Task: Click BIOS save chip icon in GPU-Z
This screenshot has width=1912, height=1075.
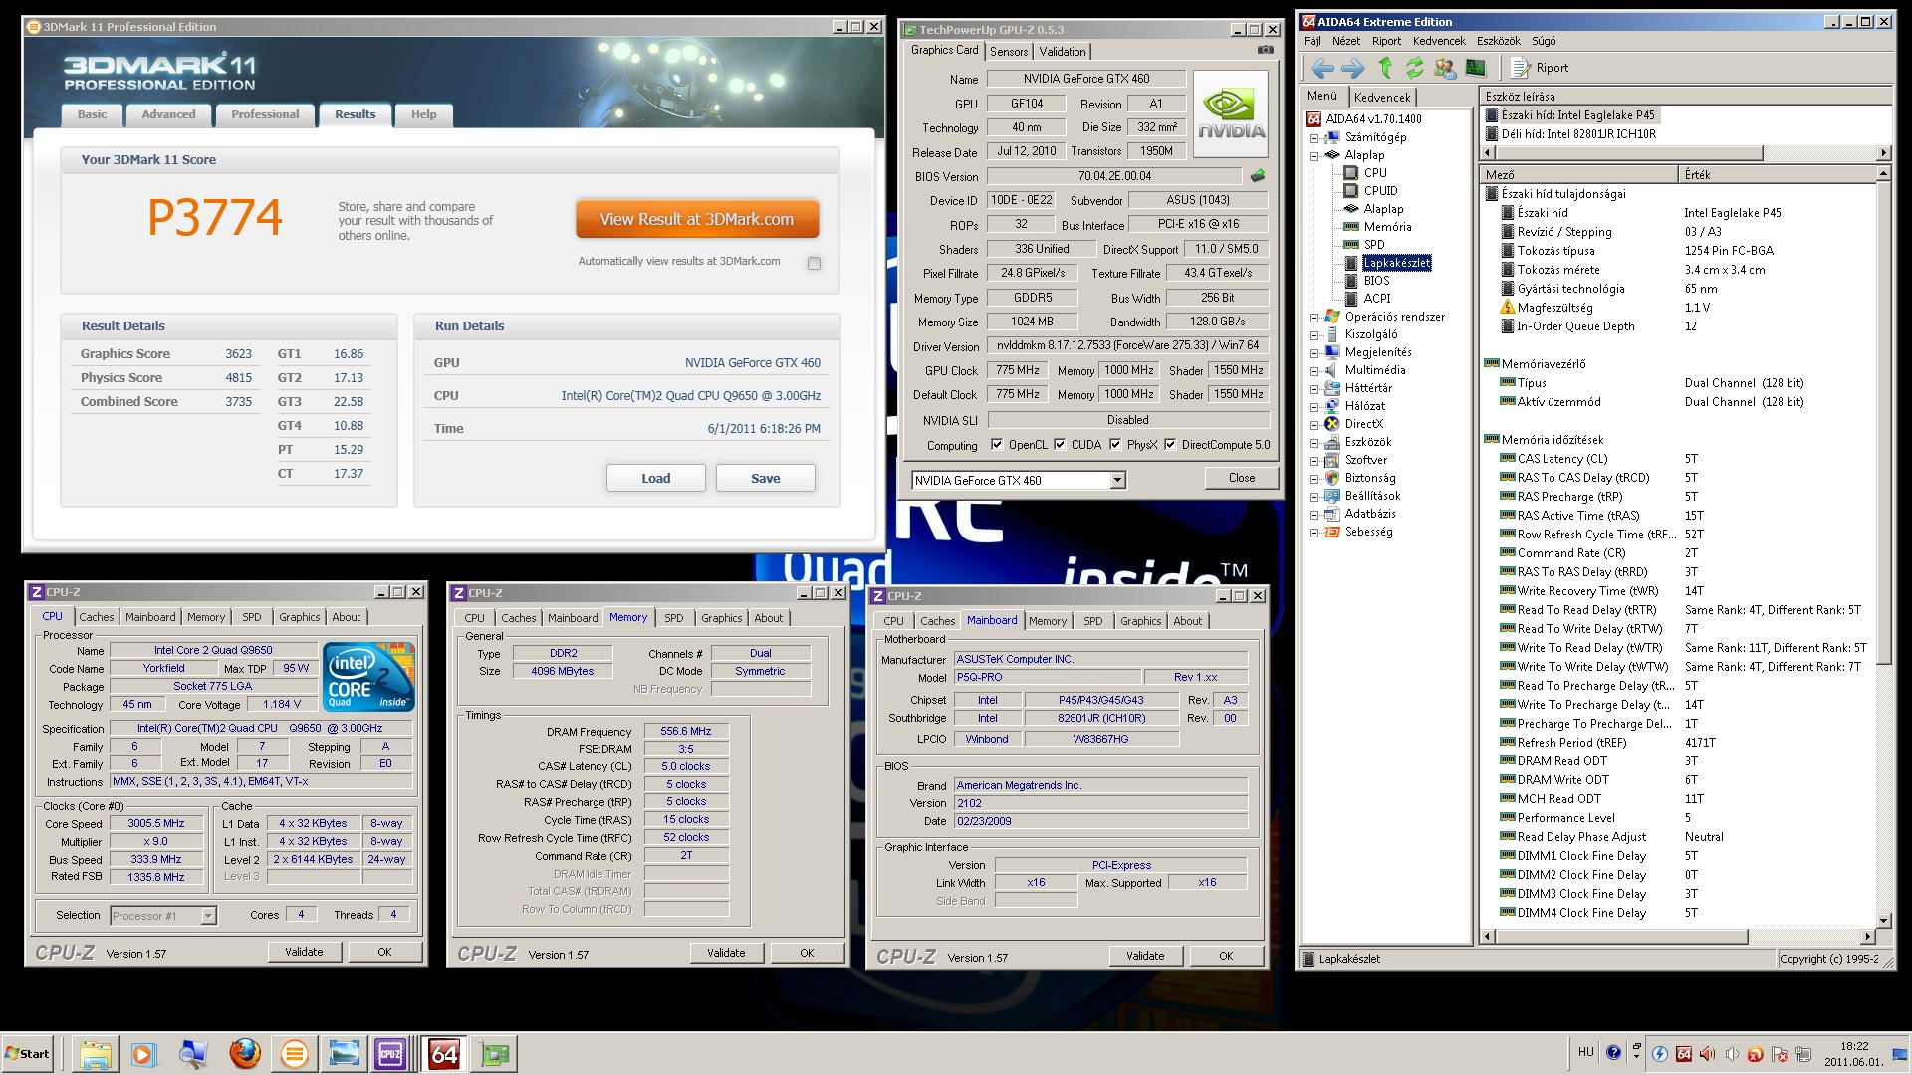Action: (x=1258, y=176)
